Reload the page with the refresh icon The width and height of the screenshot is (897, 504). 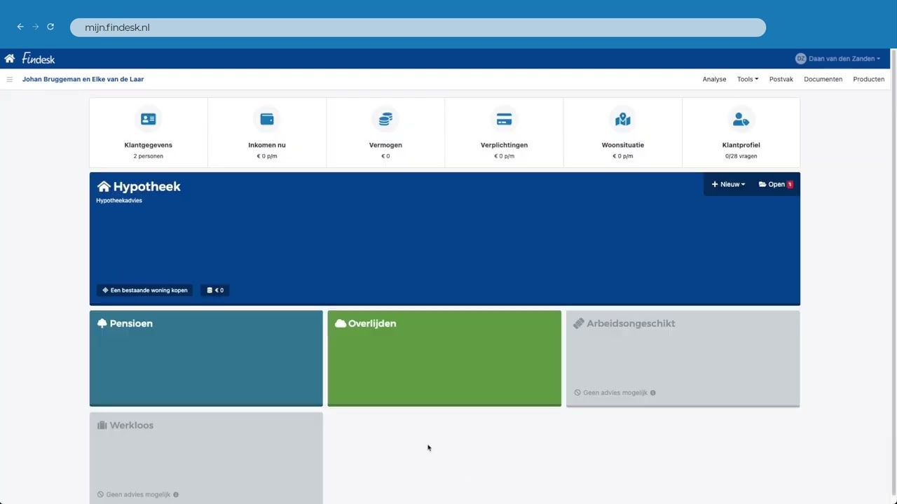50,27
